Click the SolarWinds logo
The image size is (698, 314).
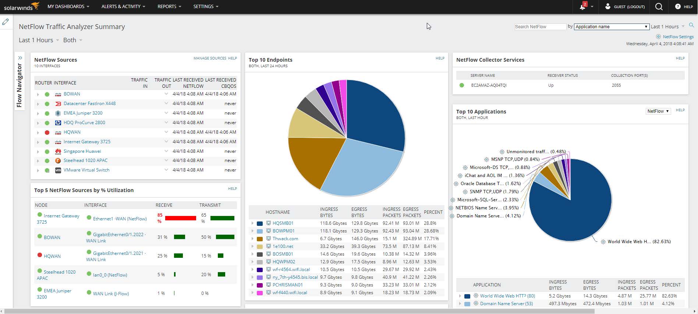pyautogui.click(x=21, y=6)
